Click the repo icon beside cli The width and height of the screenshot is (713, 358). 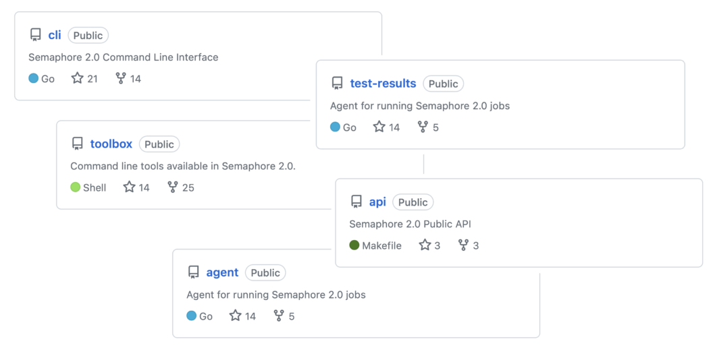tap(36, 35)
